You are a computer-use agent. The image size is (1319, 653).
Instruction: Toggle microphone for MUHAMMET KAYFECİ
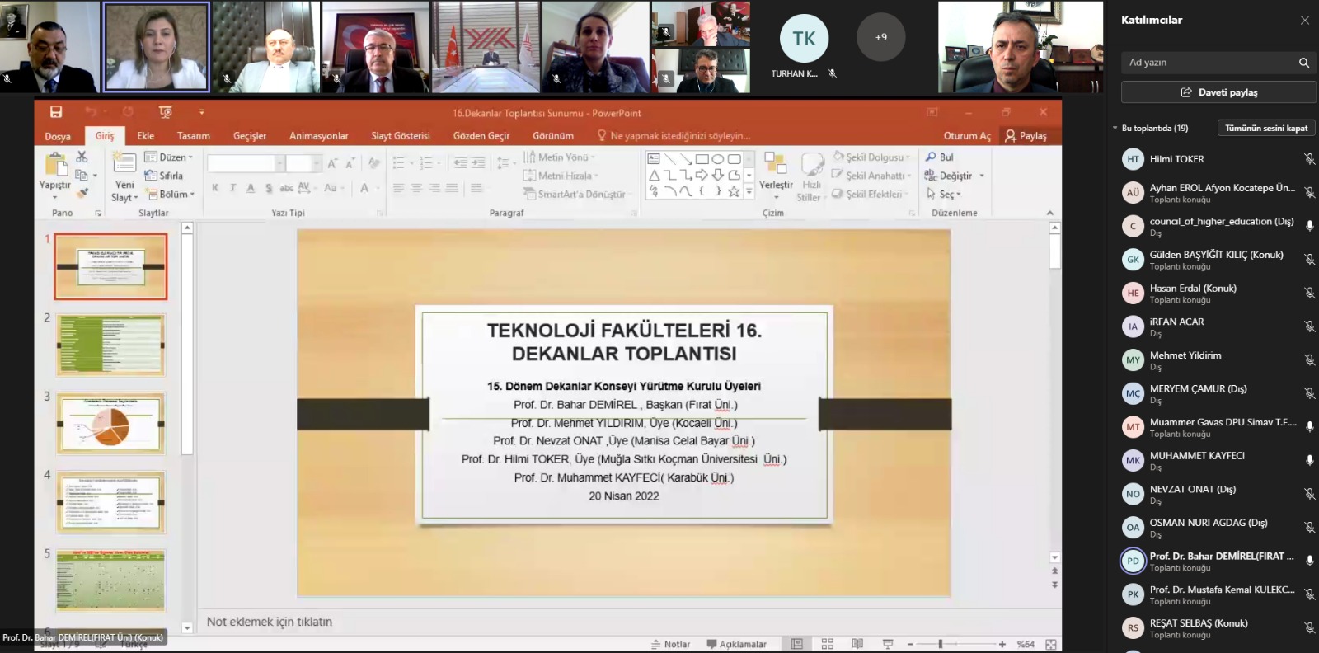point(1309,460)
